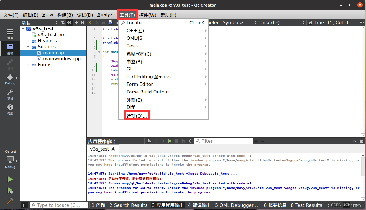Re-run the application from output pane
This screenshot has width=366, height=210.
click(x=170, y=141)
